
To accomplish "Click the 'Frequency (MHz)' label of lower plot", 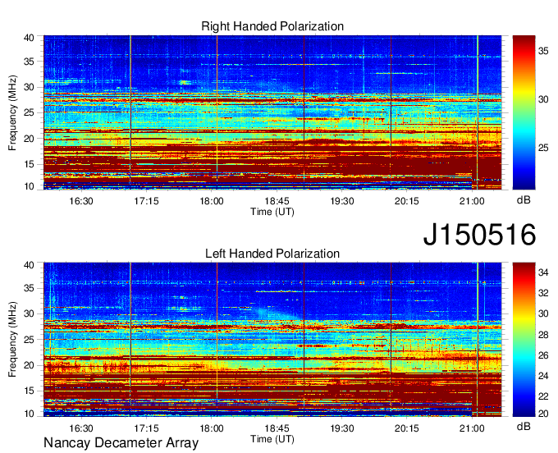I will (12, 340).
